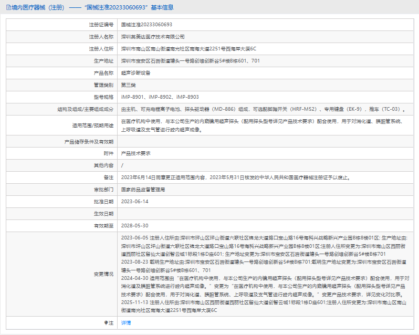Click the expiry date 2028-05-30

click(x=134, y=225)
